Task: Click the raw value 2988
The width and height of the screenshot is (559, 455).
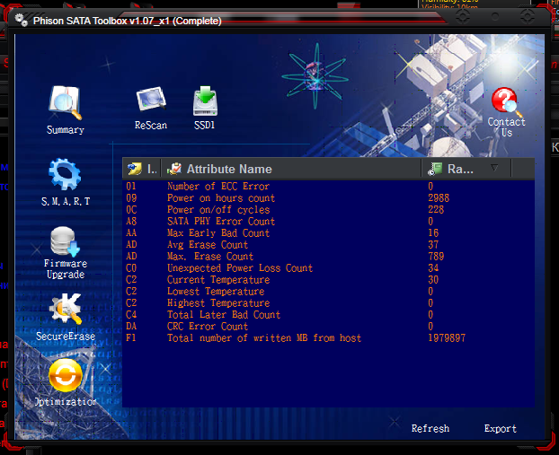Action: click(x=439, y=198)
